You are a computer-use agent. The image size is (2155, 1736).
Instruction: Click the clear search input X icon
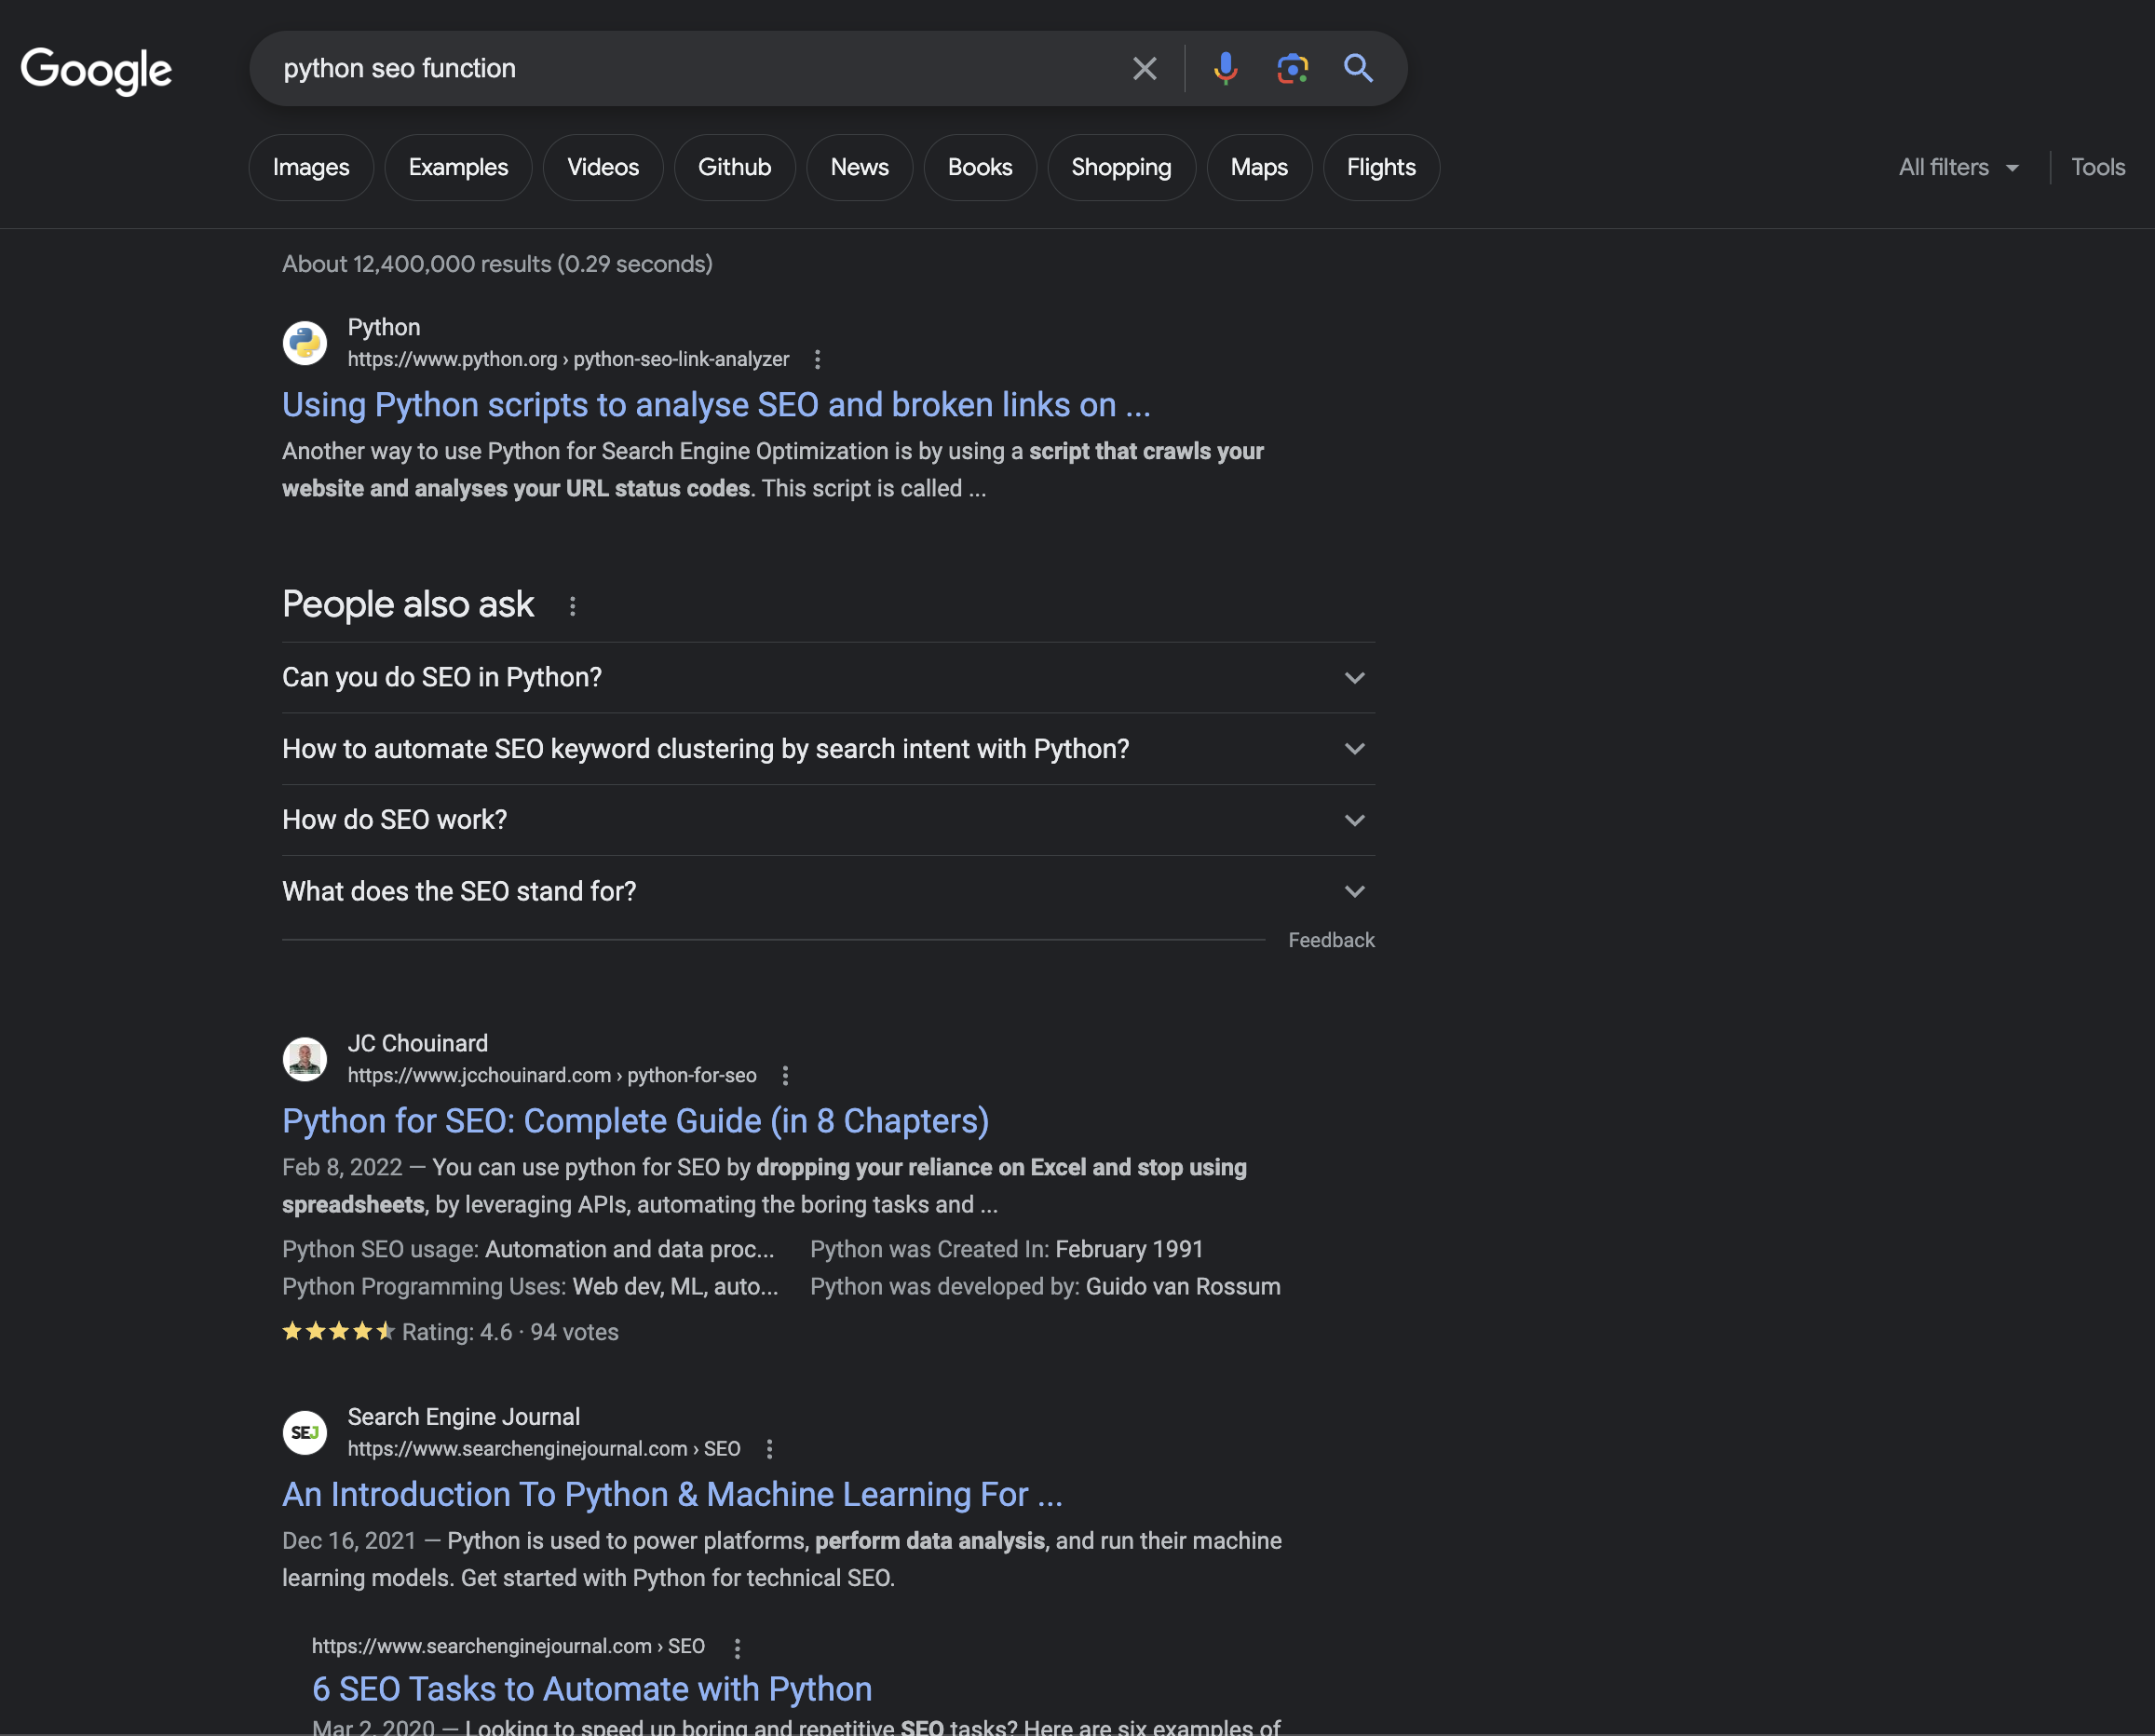click(x=1145, y=67)
